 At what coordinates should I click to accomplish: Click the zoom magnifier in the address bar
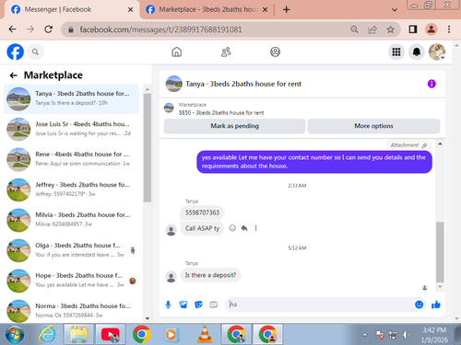354,29
